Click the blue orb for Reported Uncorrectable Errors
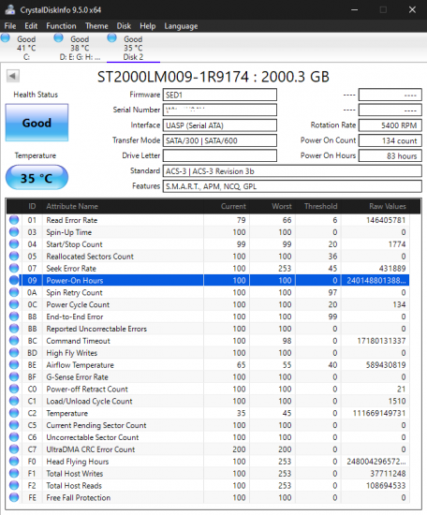 14,329
